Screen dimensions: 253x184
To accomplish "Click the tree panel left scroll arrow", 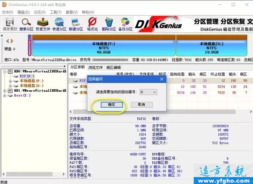I will (4, 174).
